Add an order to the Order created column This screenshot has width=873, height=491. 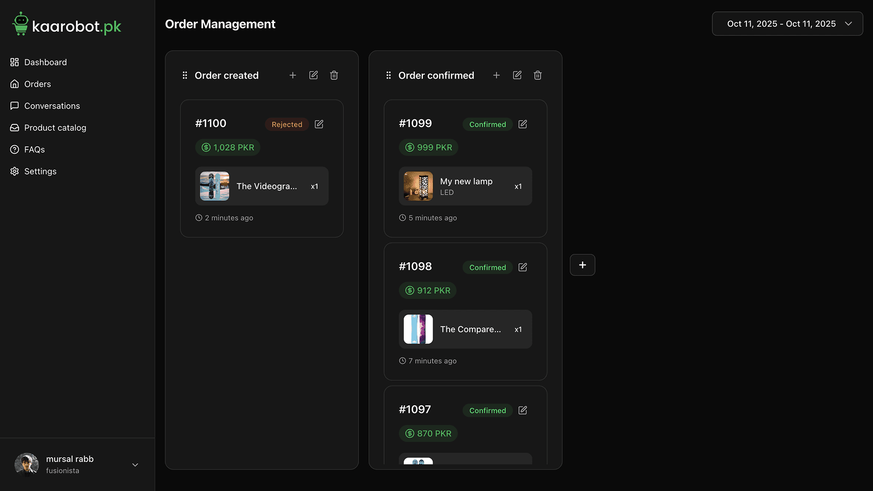coord(293,75)
